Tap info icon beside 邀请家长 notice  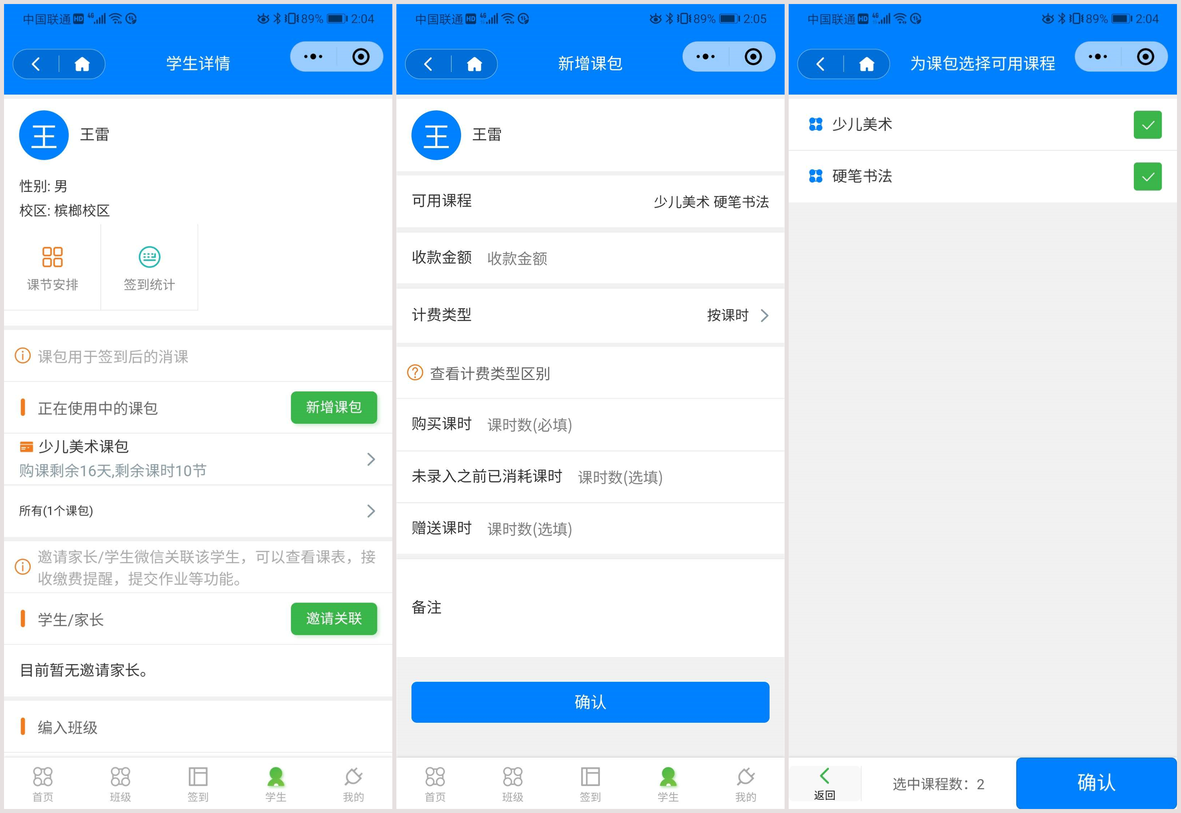(23, 566)
